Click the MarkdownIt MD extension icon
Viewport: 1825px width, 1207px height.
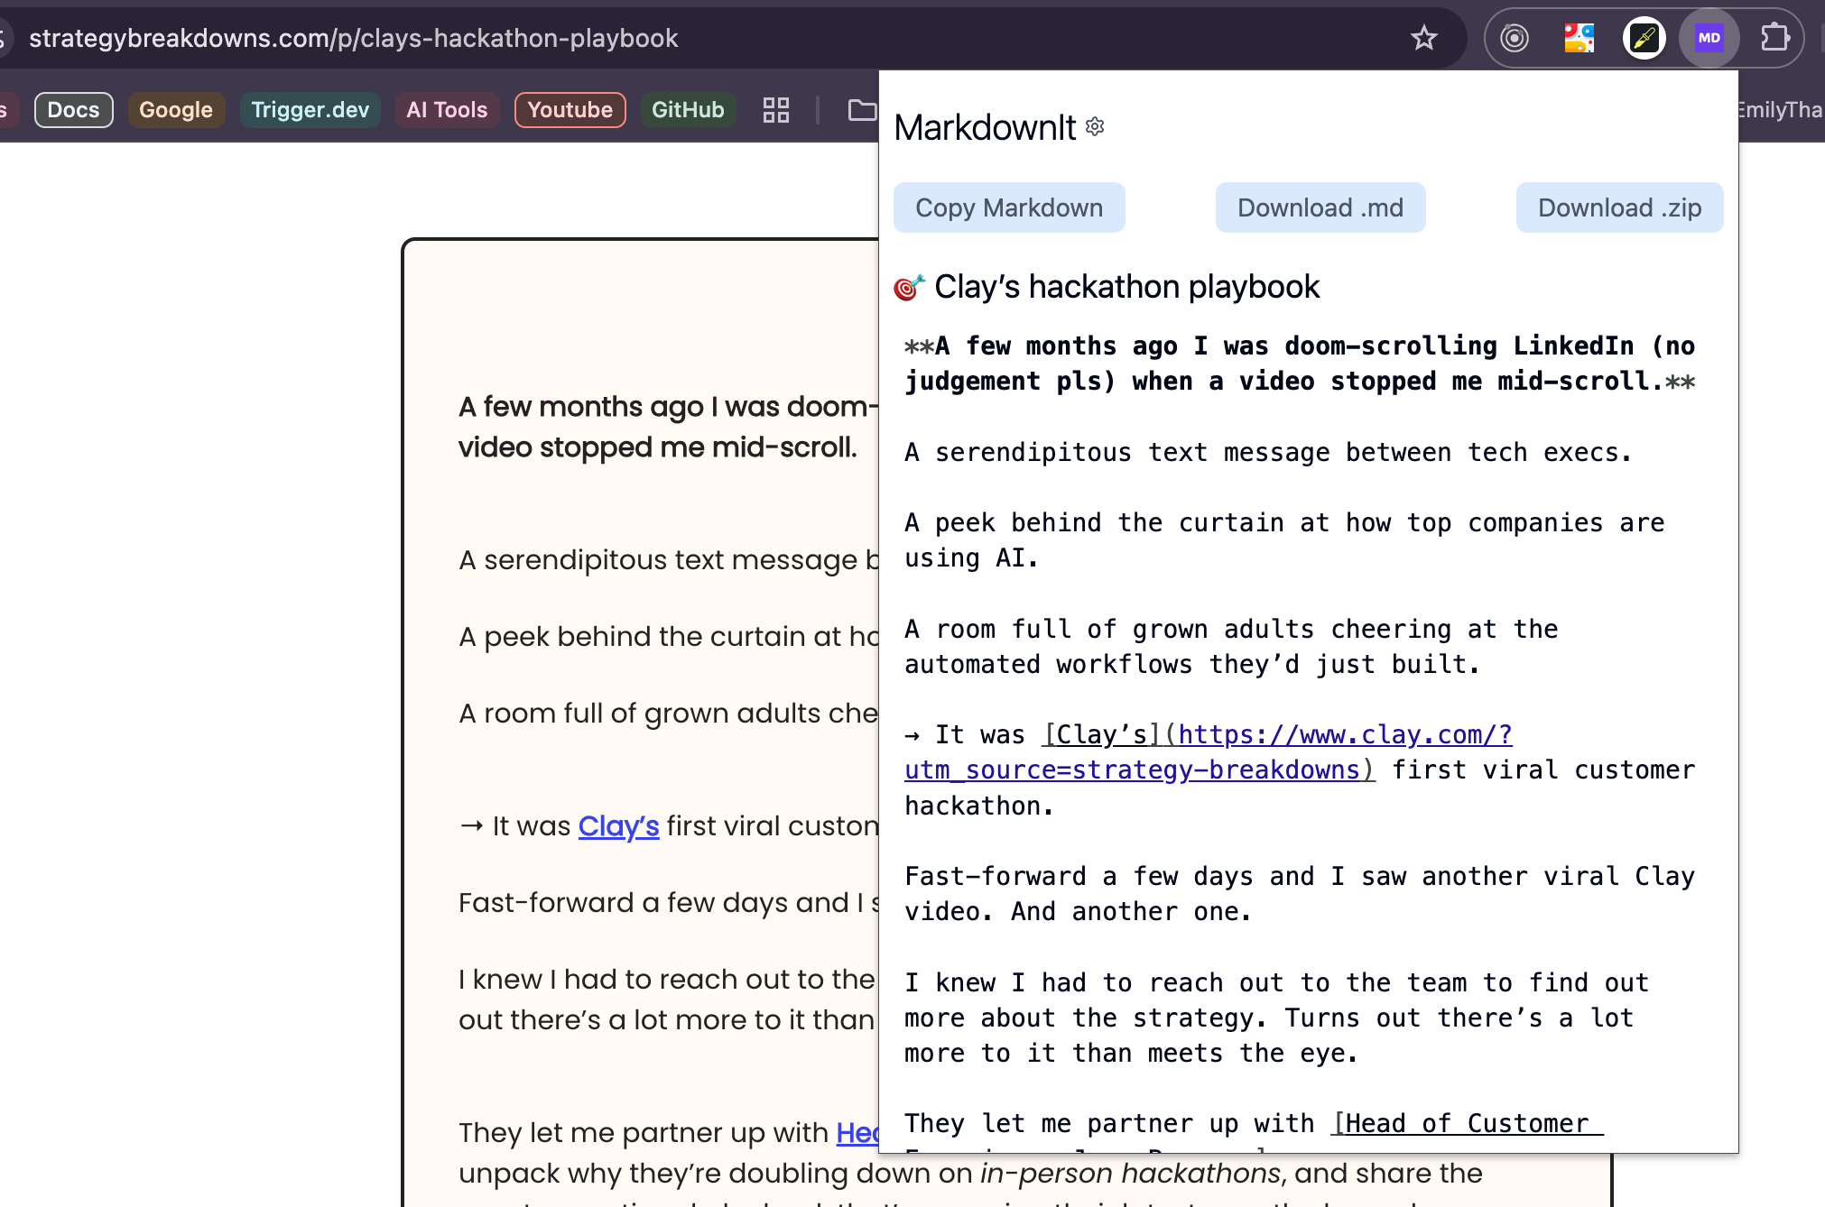(x=1709, y=38)
